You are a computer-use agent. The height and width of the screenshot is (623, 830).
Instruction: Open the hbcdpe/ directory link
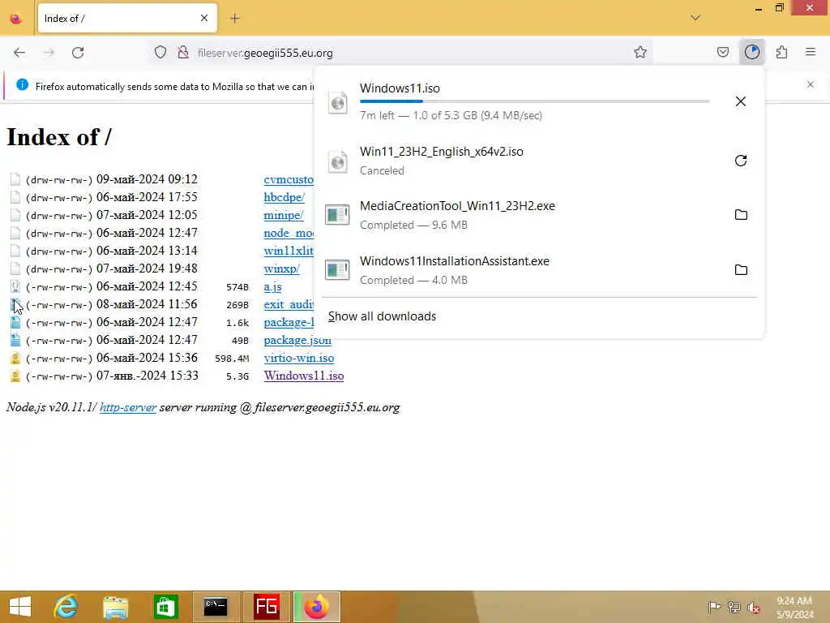[x=285, y=197]
